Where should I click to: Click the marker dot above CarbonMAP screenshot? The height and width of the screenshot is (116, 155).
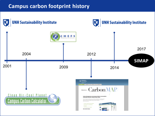tap(91, 76)
